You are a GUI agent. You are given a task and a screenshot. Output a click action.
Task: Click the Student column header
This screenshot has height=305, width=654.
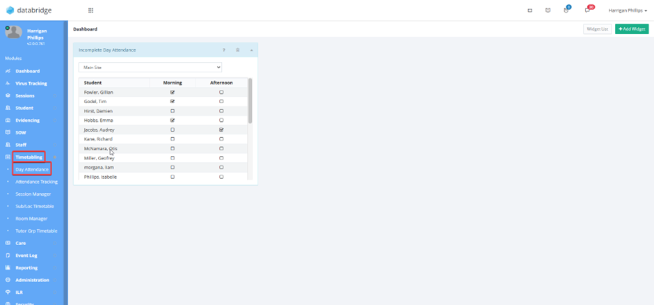[93, 83]
